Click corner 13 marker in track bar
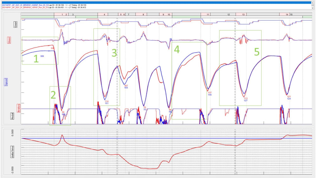The width and height of the screenshot is (316, 178). coord(243,15)
